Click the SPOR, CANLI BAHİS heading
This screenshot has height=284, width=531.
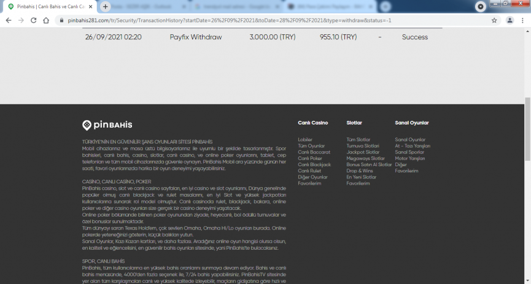point(103,261)
